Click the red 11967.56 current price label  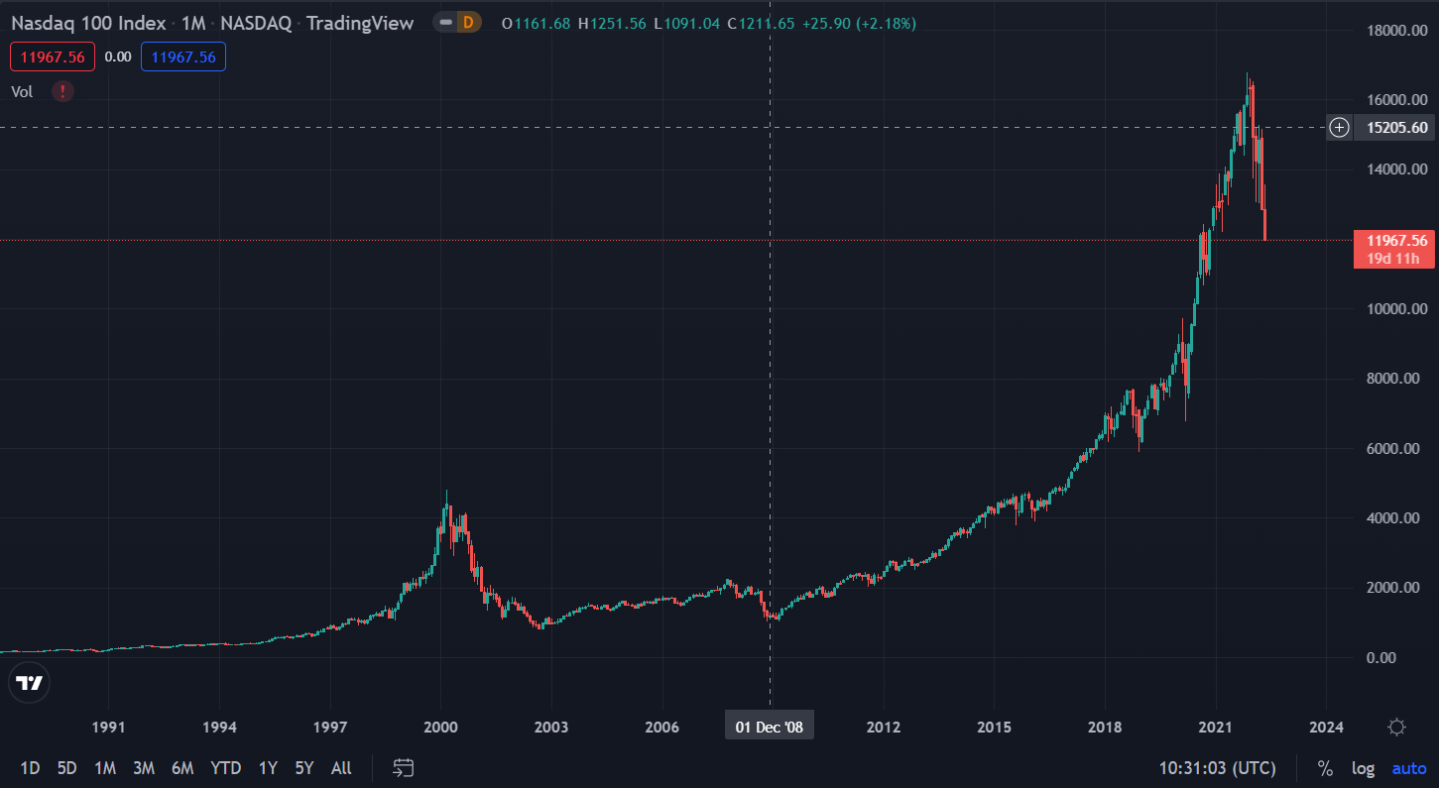(1396, 240)
